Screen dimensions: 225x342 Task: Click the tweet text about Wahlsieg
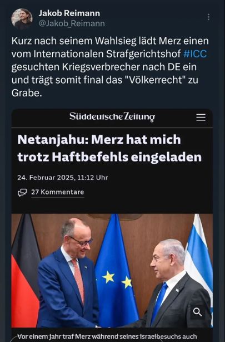pos(110,67)
